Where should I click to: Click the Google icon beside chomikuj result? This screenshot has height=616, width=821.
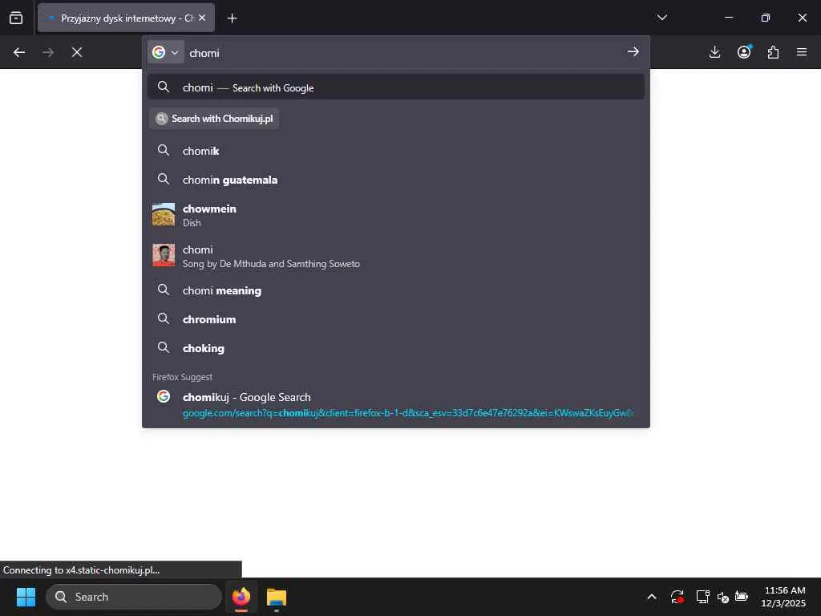(x=164, y=396)
